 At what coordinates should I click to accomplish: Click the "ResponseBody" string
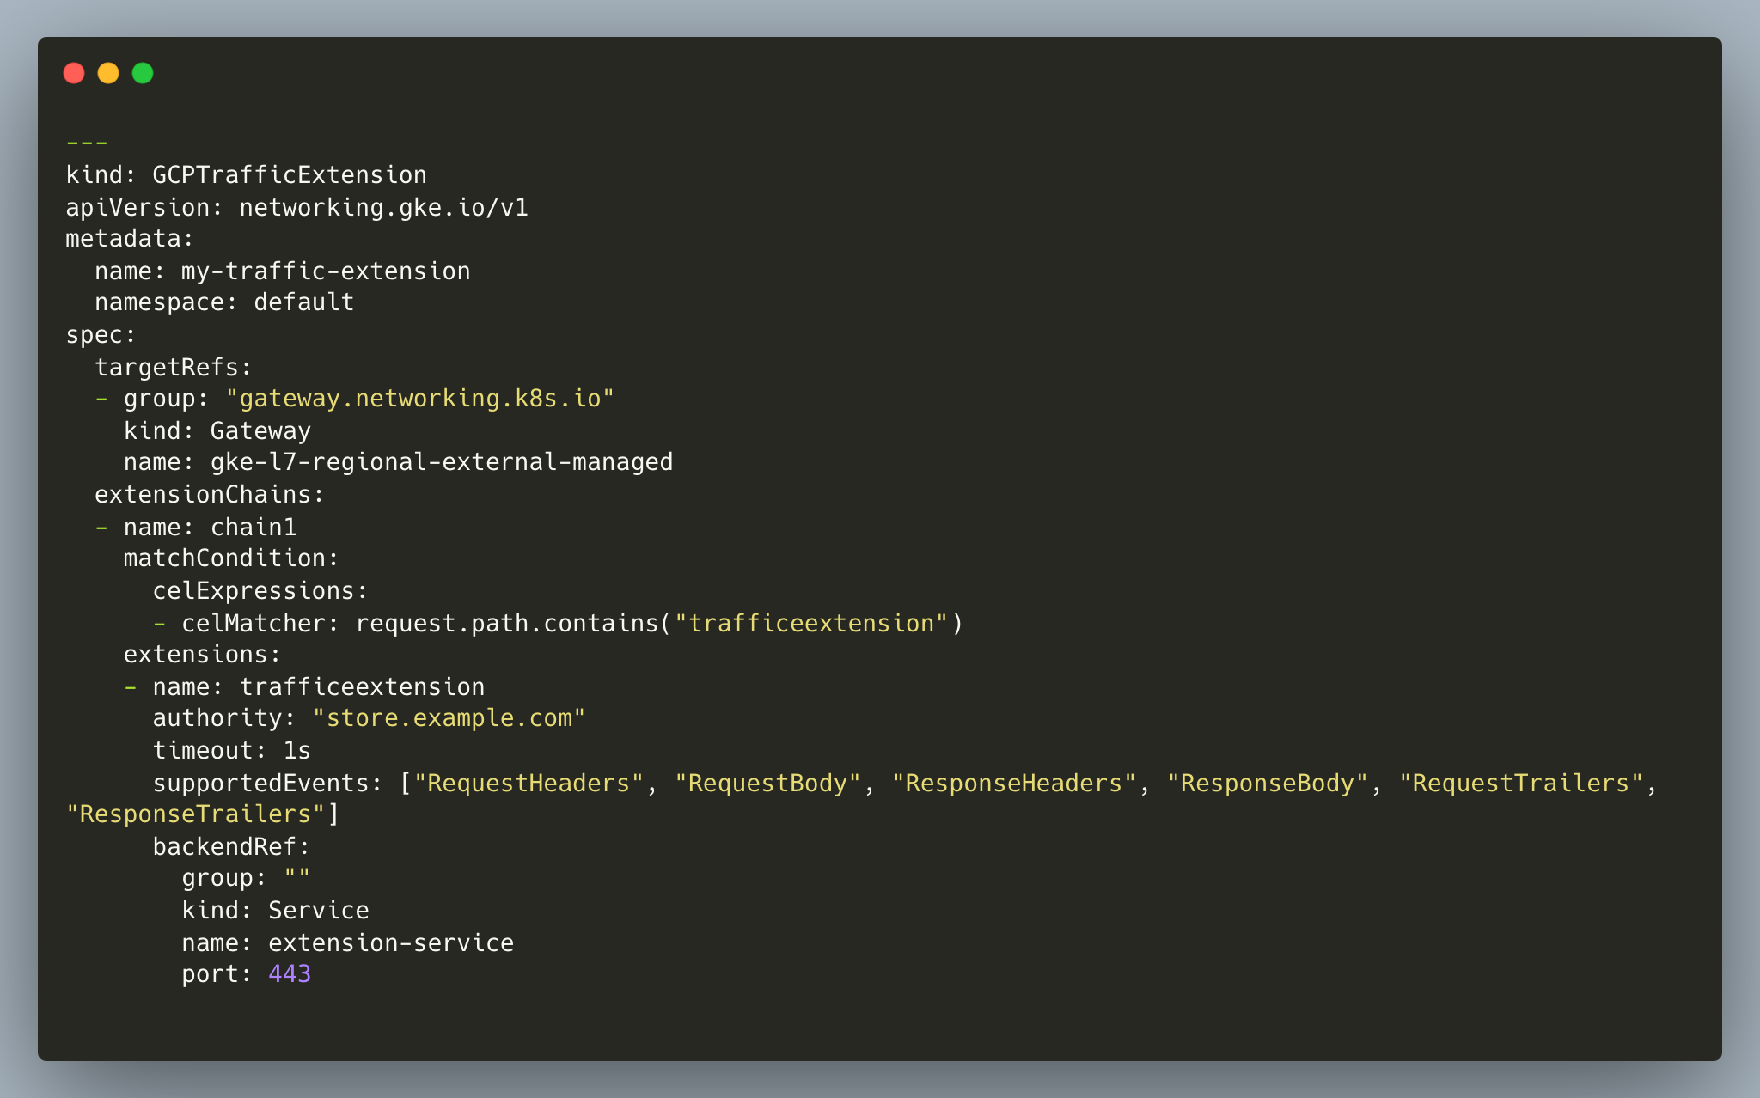pyautogui.click(x=1268, y=783)
